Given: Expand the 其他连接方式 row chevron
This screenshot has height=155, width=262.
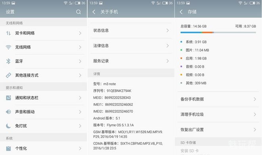Looking at the screenshot, I should [x=80, y=75].
